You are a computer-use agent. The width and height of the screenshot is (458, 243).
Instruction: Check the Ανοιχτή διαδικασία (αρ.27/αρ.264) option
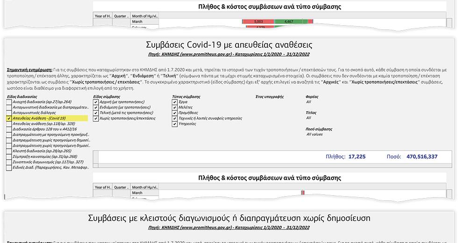(9, 102)
